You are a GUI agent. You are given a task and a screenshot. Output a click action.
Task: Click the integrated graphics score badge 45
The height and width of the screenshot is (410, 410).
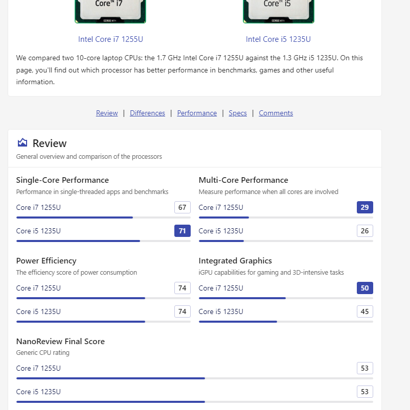coord(365,311)
